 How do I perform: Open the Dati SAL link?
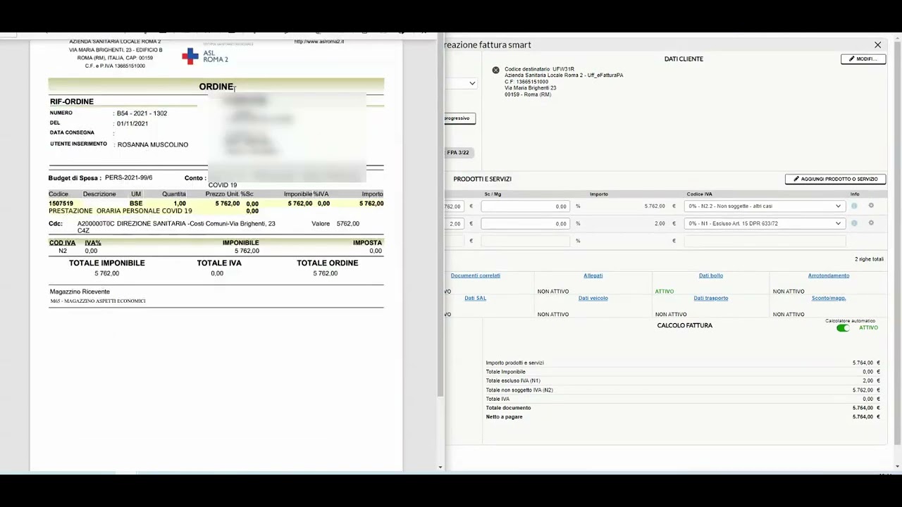pos(475,298)
